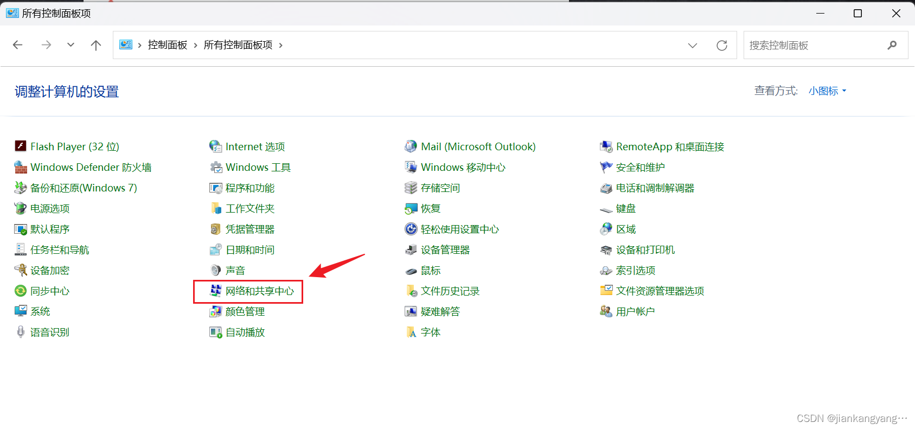The width and height of the screenshot is (915, 429).
Task: Open the 小图标 view mode dropdown
Action: tap(827, 91)
